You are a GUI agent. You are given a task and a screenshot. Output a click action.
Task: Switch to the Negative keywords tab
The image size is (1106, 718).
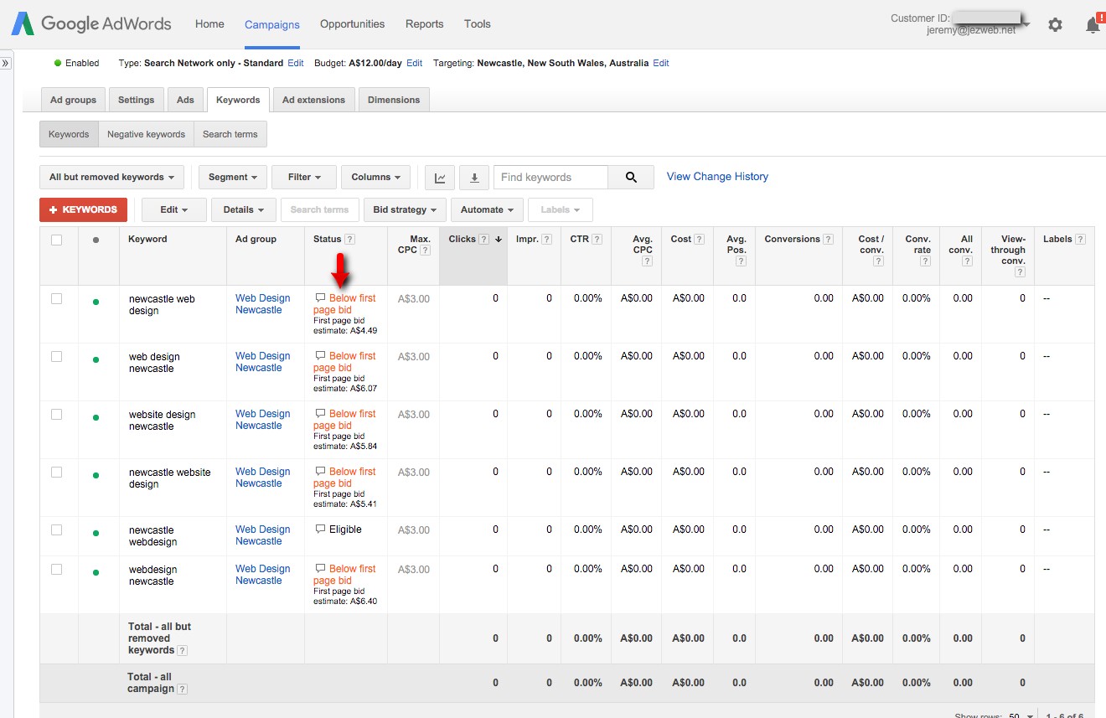[145, 133]
